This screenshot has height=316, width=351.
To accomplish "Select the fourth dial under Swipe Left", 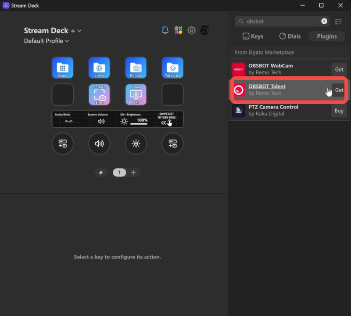I will pos(172,144).
